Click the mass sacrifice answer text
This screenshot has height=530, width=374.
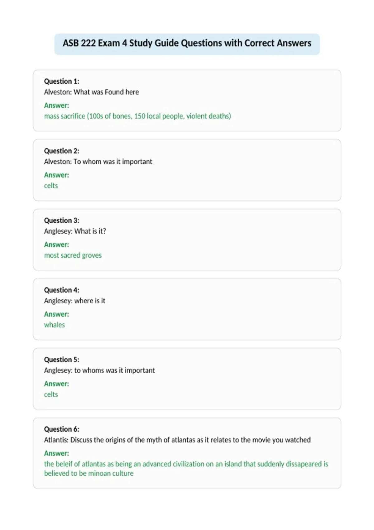tap(137, 116)
